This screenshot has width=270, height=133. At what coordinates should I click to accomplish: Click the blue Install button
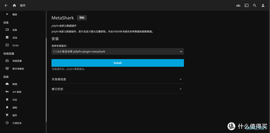click(117, 63)
